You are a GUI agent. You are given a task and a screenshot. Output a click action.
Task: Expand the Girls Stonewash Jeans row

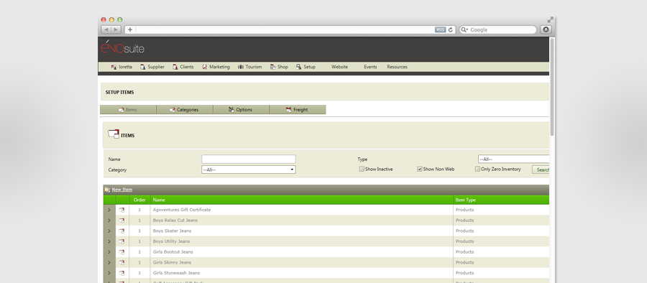109,273
